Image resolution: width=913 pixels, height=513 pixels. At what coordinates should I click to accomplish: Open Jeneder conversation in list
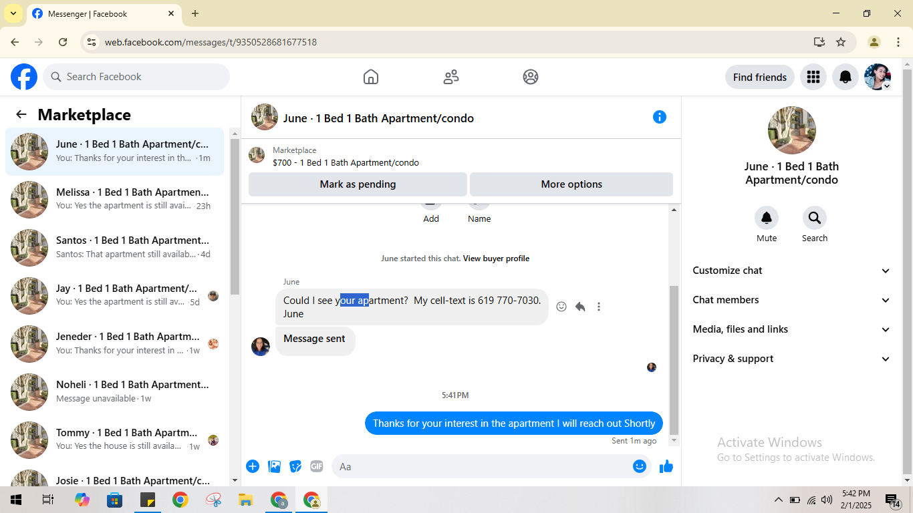click(x=115, y=344)
